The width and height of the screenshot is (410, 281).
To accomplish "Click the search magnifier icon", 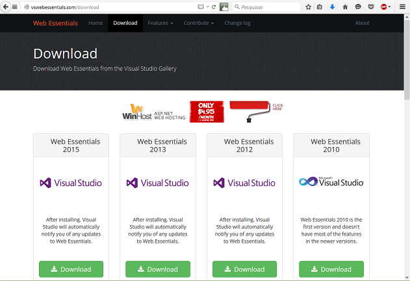I will (237, 7).
